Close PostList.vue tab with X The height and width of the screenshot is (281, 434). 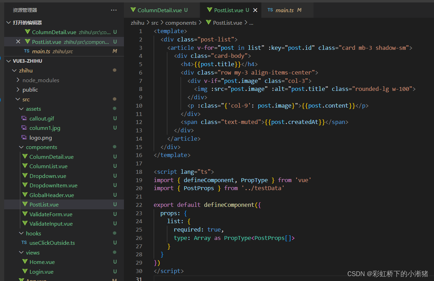(x=255, y=10)
